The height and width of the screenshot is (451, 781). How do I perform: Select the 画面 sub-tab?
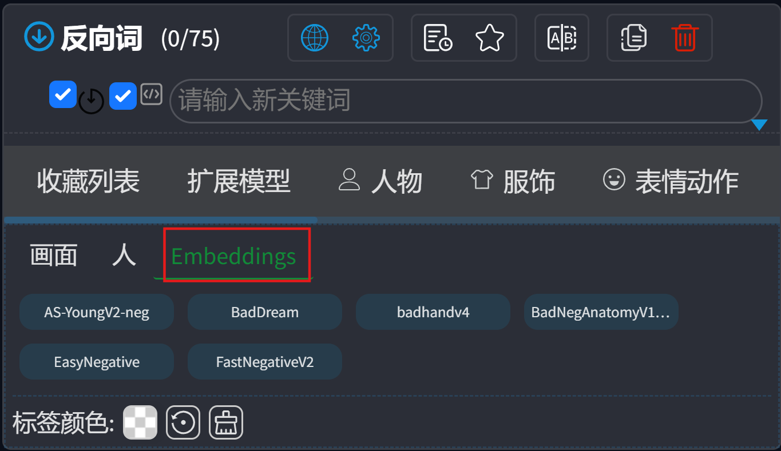pos(54,255)
